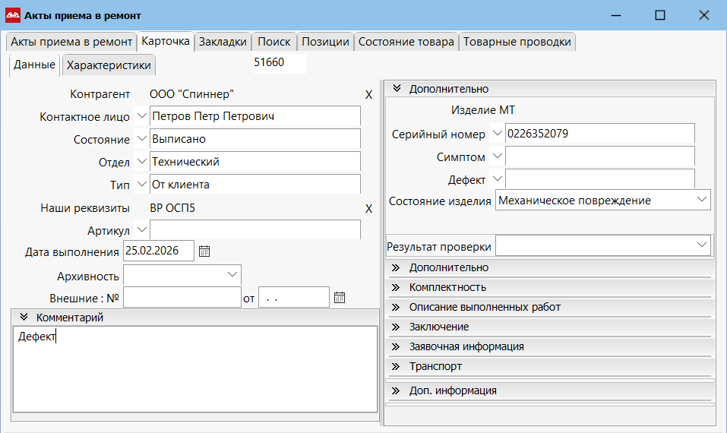This screenshot has width=727, height=433.
Task: Open Артикул lookup arrow
Action: [141, 229]
